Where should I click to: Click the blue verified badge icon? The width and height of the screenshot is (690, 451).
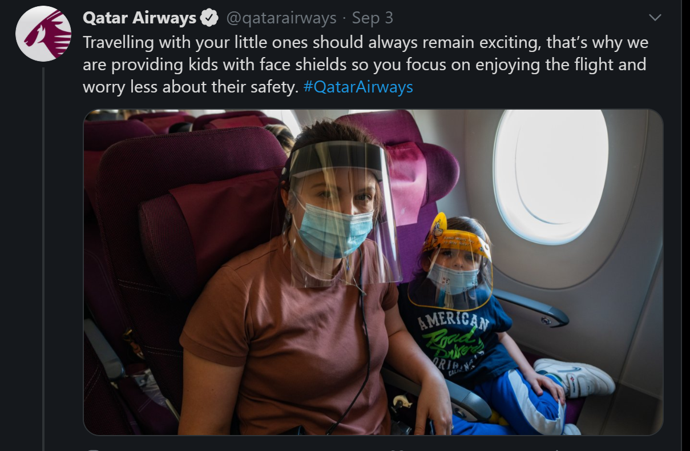coord(211,18)
